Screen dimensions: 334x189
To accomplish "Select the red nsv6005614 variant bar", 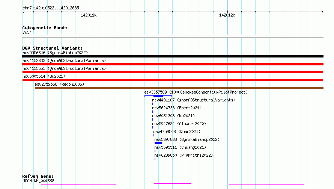I will 173,80.
